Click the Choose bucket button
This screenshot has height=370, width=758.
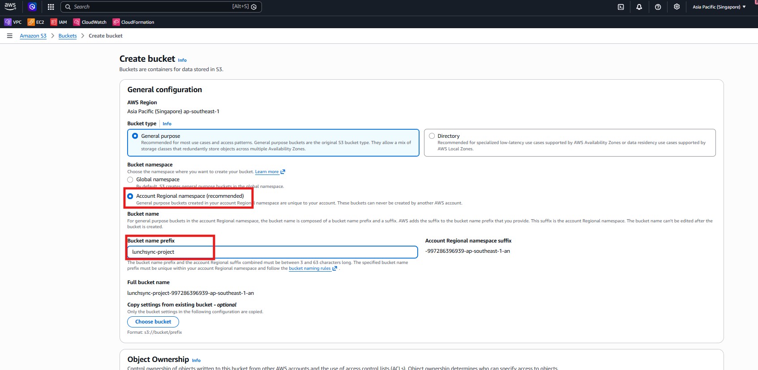click(153, 322)
